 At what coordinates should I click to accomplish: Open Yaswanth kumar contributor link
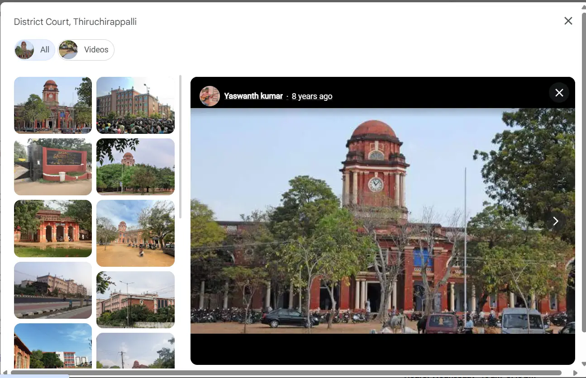[x=253, y=96]
